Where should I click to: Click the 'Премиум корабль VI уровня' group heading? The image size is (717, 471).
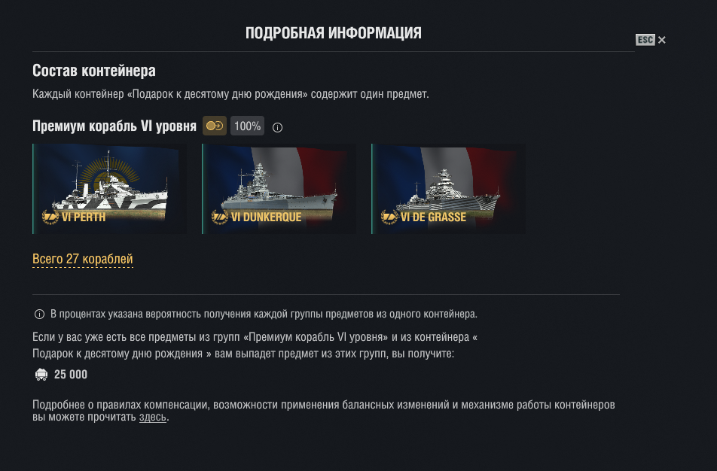(114, 126)
